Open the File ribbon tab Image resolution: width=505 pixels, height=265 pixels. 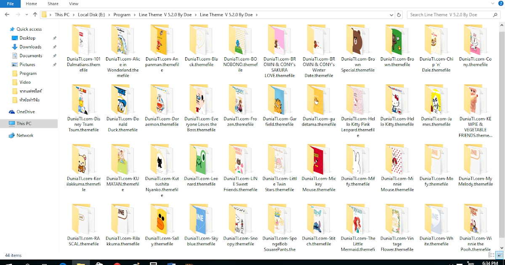coord(11,4)
